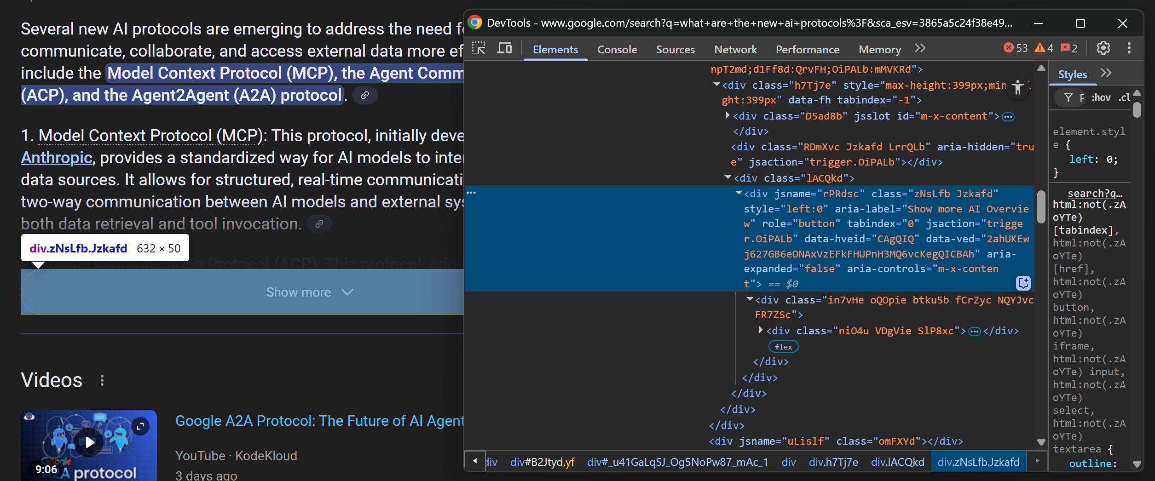Expand AI overview with Show more
This screenshot has height=481, width=1155.
click(310, 292)
